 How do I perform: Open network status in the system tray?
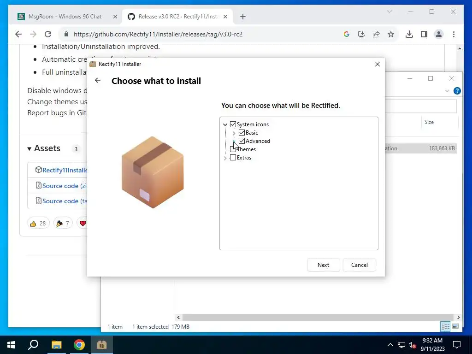[401, 345]
